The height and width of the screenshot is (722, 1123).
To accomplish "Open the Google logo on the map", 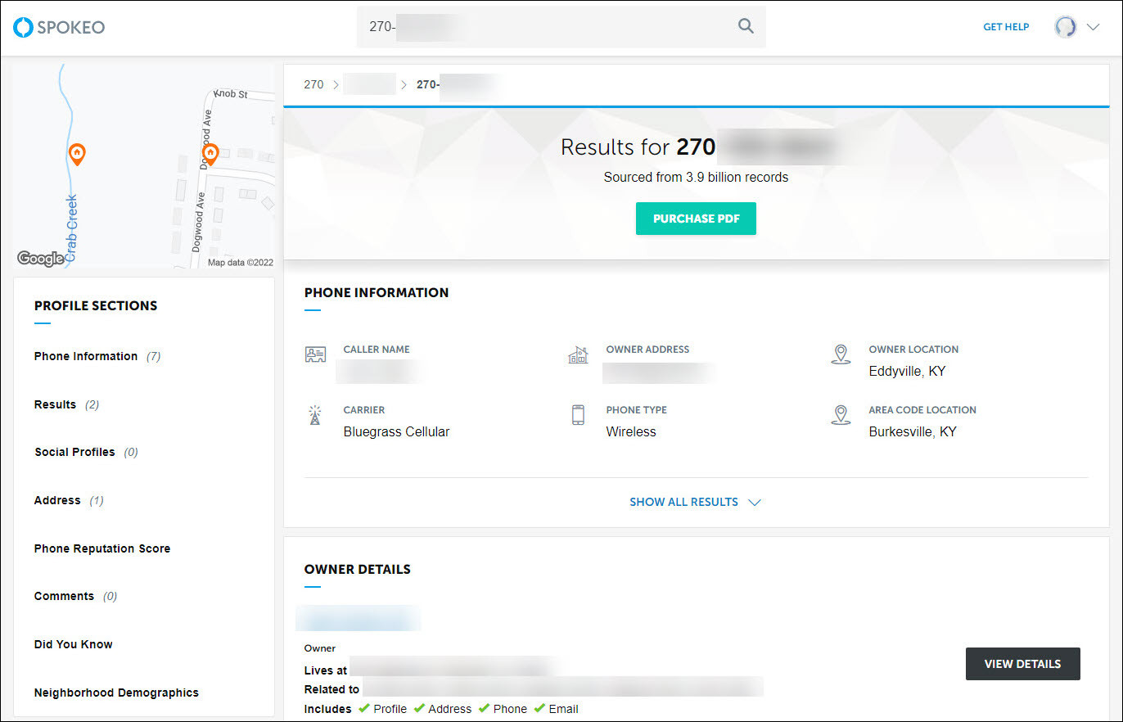I will (x=40, y=259).
